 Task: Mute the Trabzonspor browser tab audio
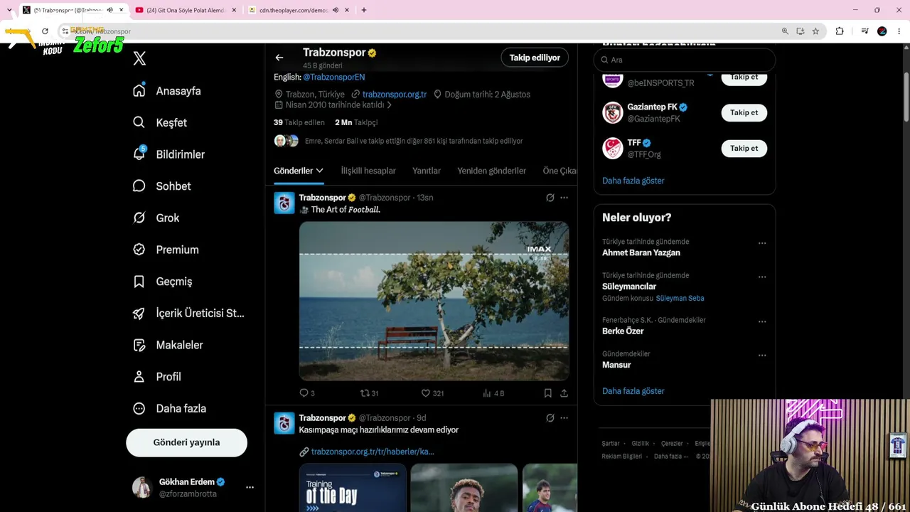click(109, 10)
